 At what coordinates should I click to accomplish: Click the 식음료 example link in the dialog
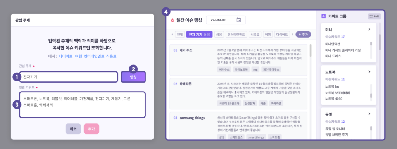tap(111, 56)
